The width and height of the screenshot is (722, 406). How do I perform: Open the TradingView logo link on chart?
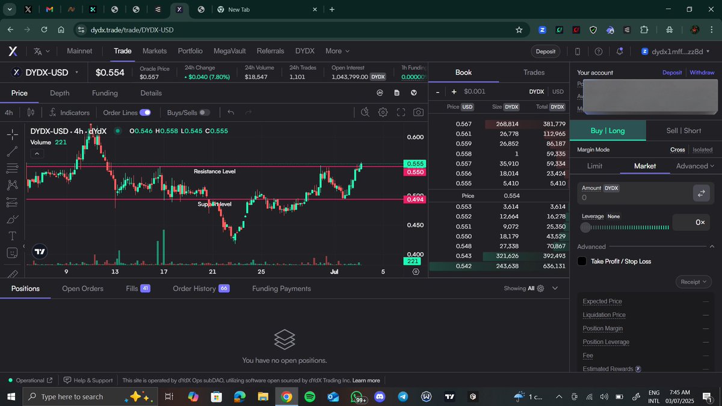coord(40,252)
